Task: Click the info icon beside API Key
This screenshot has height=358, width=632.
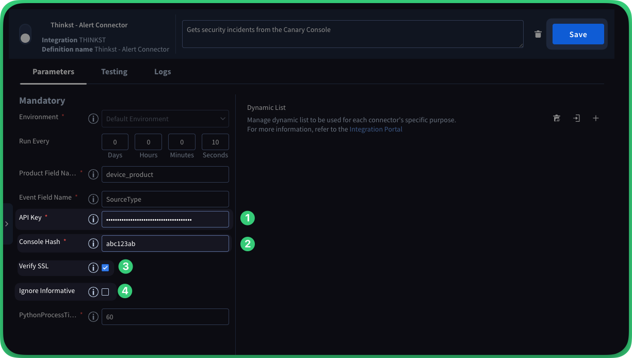Action: pos(93,219)
